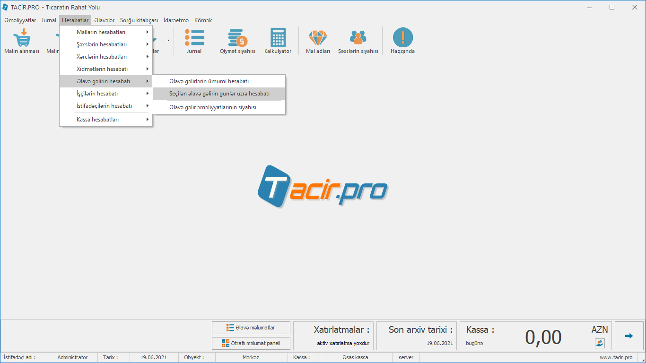Click the www.tacir.pro link in status bar
Image resolution: width=646 pixels, height=363 pixels.
pyautogui.click(x=616, y=357)
